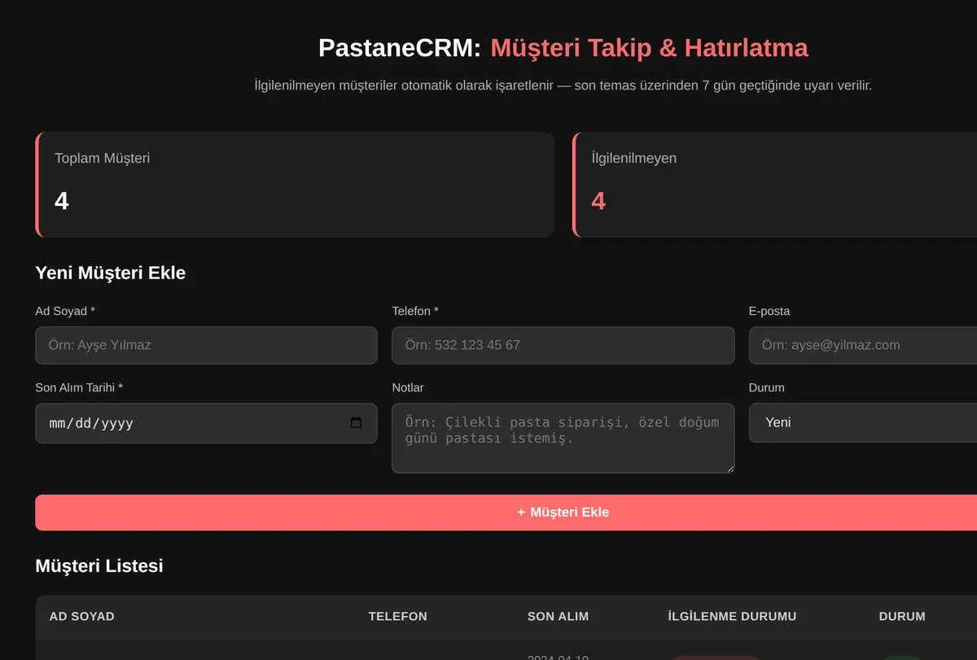
Task: Click the Yeni Müşteri Ekle heading
Action: click(x=111, y=273)
